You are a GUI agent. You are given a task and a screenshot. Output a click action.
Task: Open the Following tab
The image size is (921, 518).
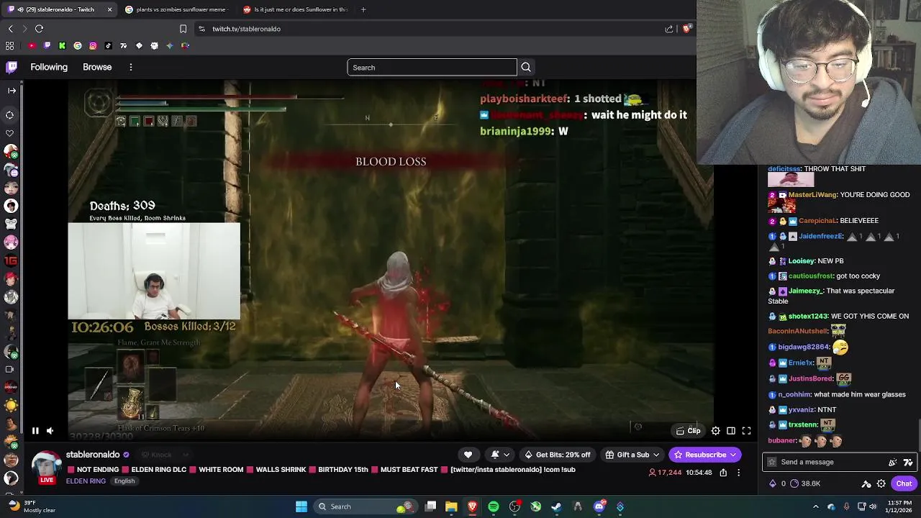click(x=49, y=67)
